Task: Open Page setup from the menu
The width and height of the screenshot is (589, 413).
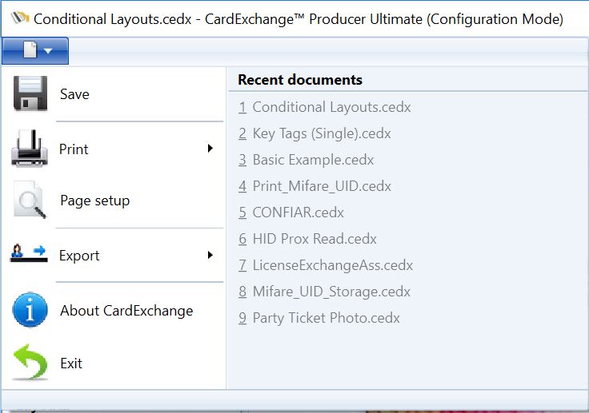Action: 95,201
